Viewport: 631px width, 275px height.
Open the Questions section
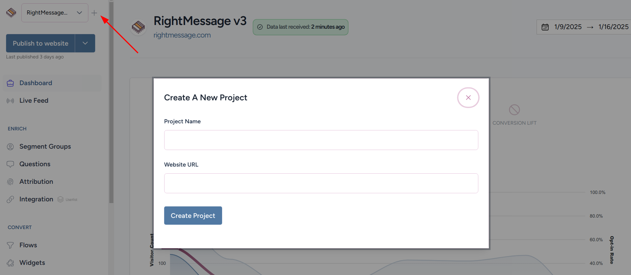35,164
